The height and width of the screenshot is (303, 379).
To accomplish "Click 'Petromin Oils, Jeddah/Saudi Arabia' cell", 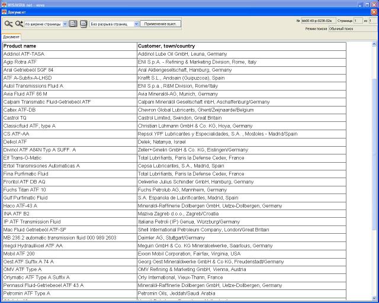I will (x=242, y=294).
